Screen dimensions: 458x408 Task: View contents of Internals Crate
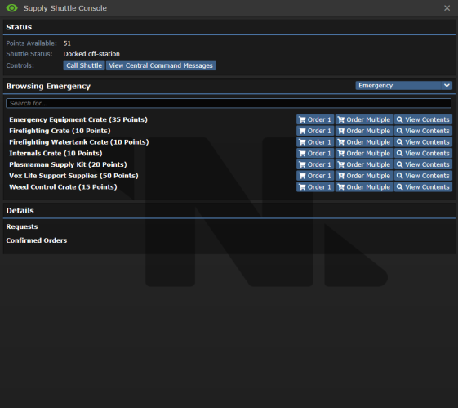[x=423, y=153]
